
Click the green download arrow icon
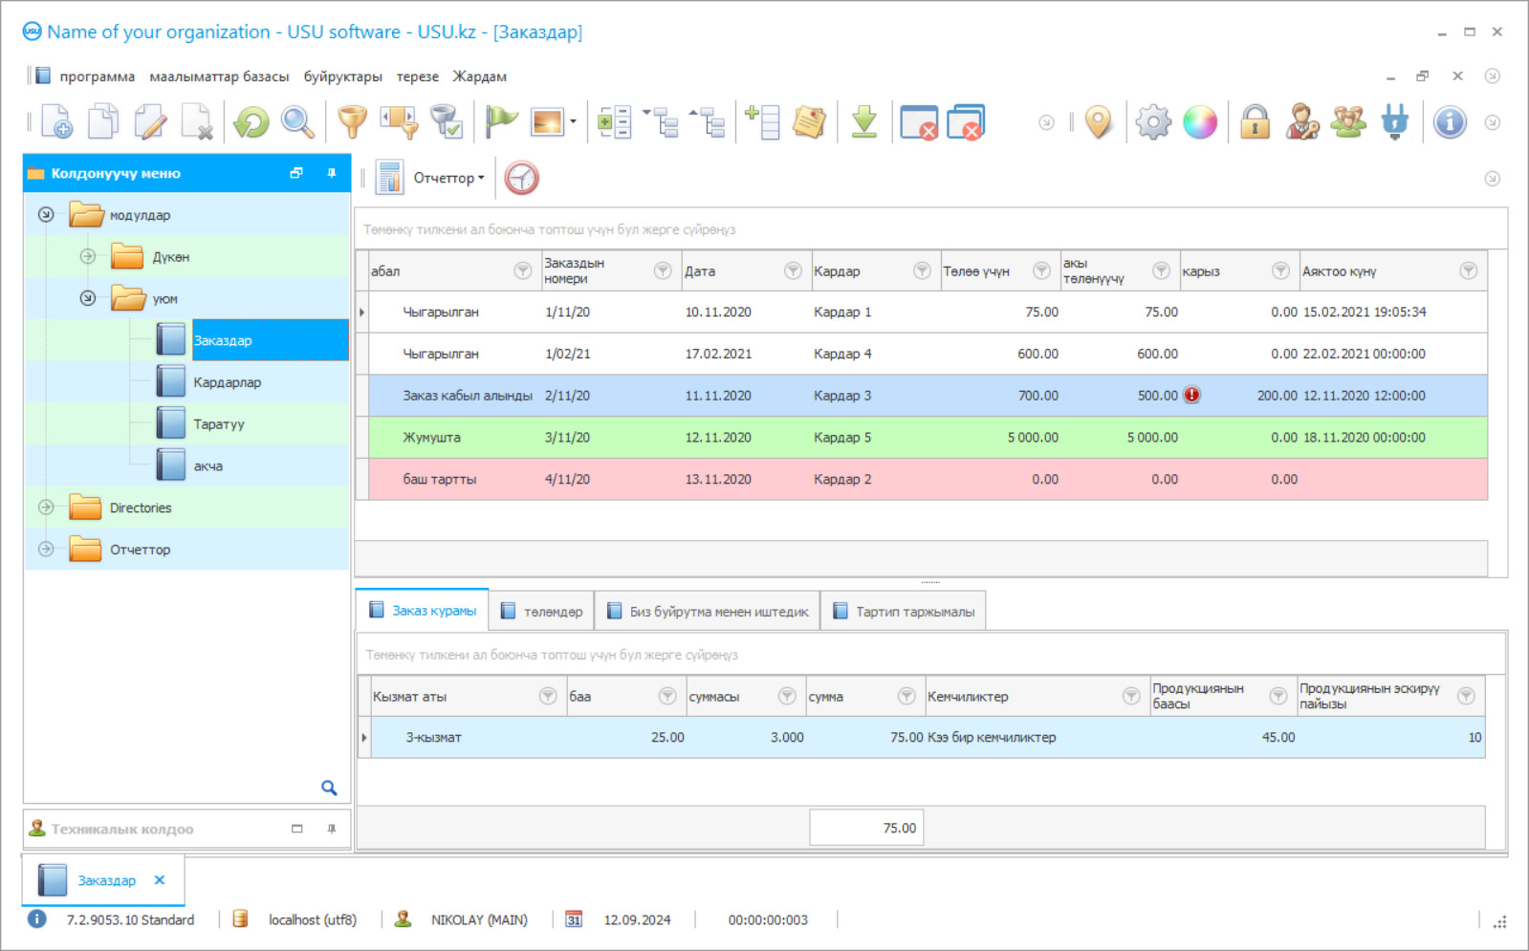[864, 122]
